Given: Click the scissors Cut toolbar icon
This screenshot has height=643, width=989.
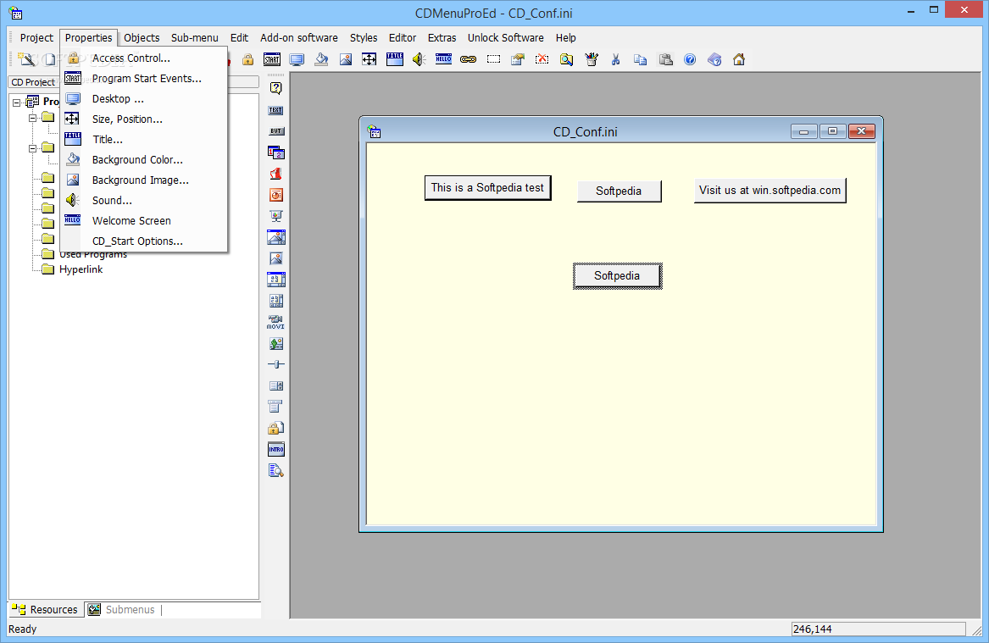Looking at the screenshot, I should [615, 59].
